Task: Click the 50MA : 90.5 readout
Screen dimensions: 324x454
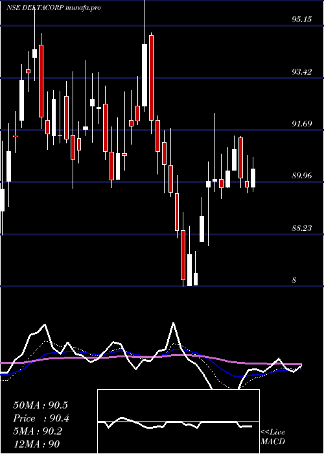Action: click(40, 405)
